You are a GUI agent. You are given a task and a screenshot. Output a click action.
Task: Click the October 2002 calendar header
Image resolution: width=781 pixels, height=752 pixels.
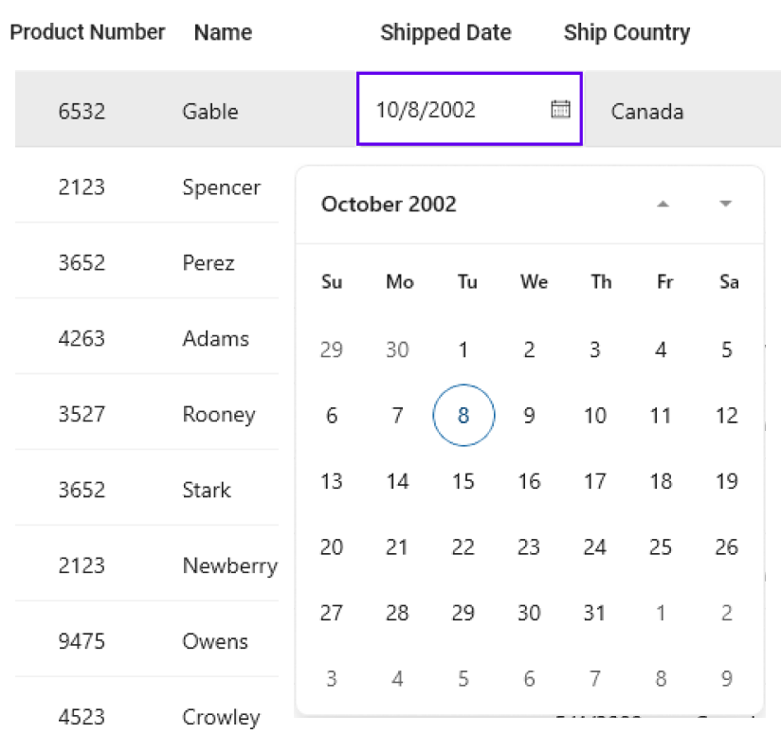[x=389, y=205]
